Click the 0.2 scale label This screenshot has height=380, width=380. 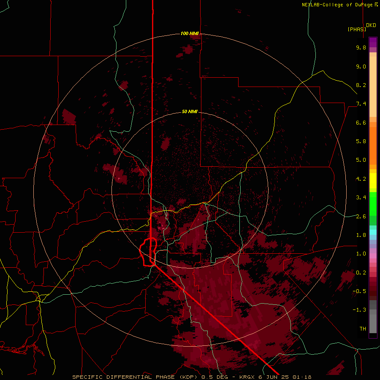pos(361,273)
